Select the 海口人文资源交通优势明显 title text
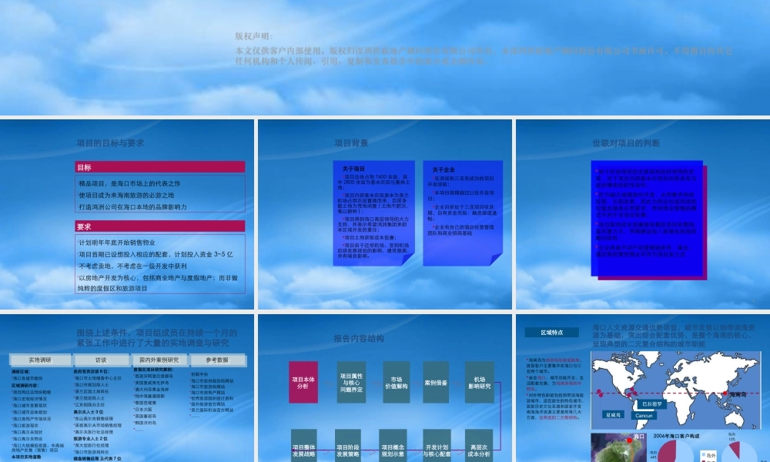 point(673,335)
